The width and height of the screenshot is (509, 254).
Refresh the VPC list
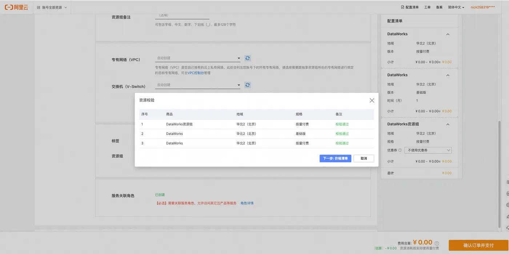[248, 58]
